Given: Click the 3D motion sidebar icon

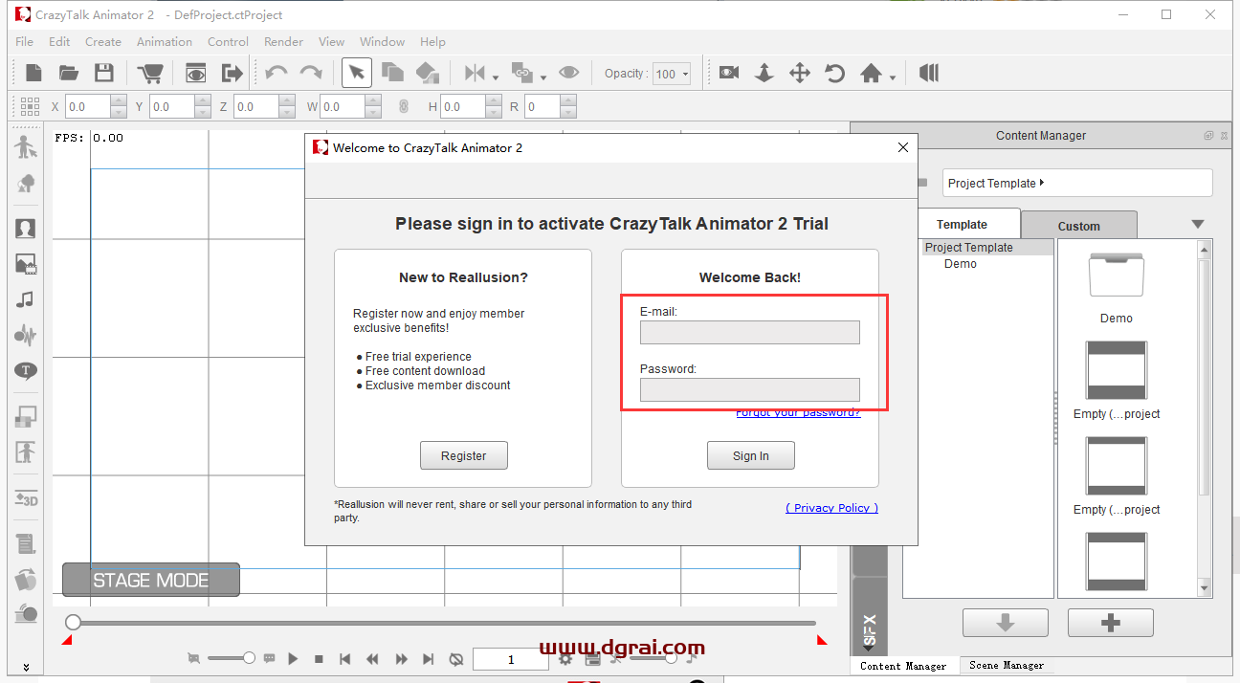Looking at the screenshot, I should (26, 498).
